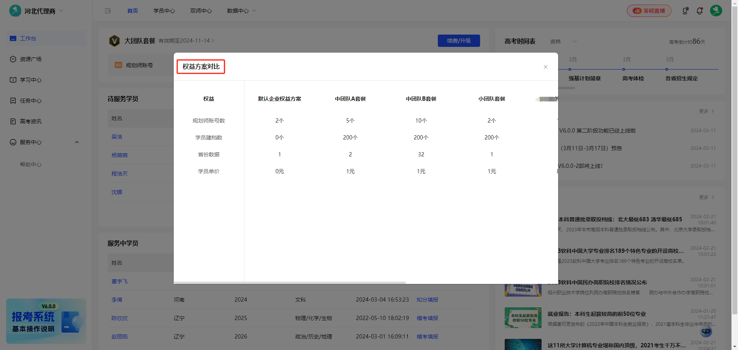The width and height of the screenshot is (738, 350).
Task: Click the sidebar collapse menu icon
Action: (x=108, y=11)
